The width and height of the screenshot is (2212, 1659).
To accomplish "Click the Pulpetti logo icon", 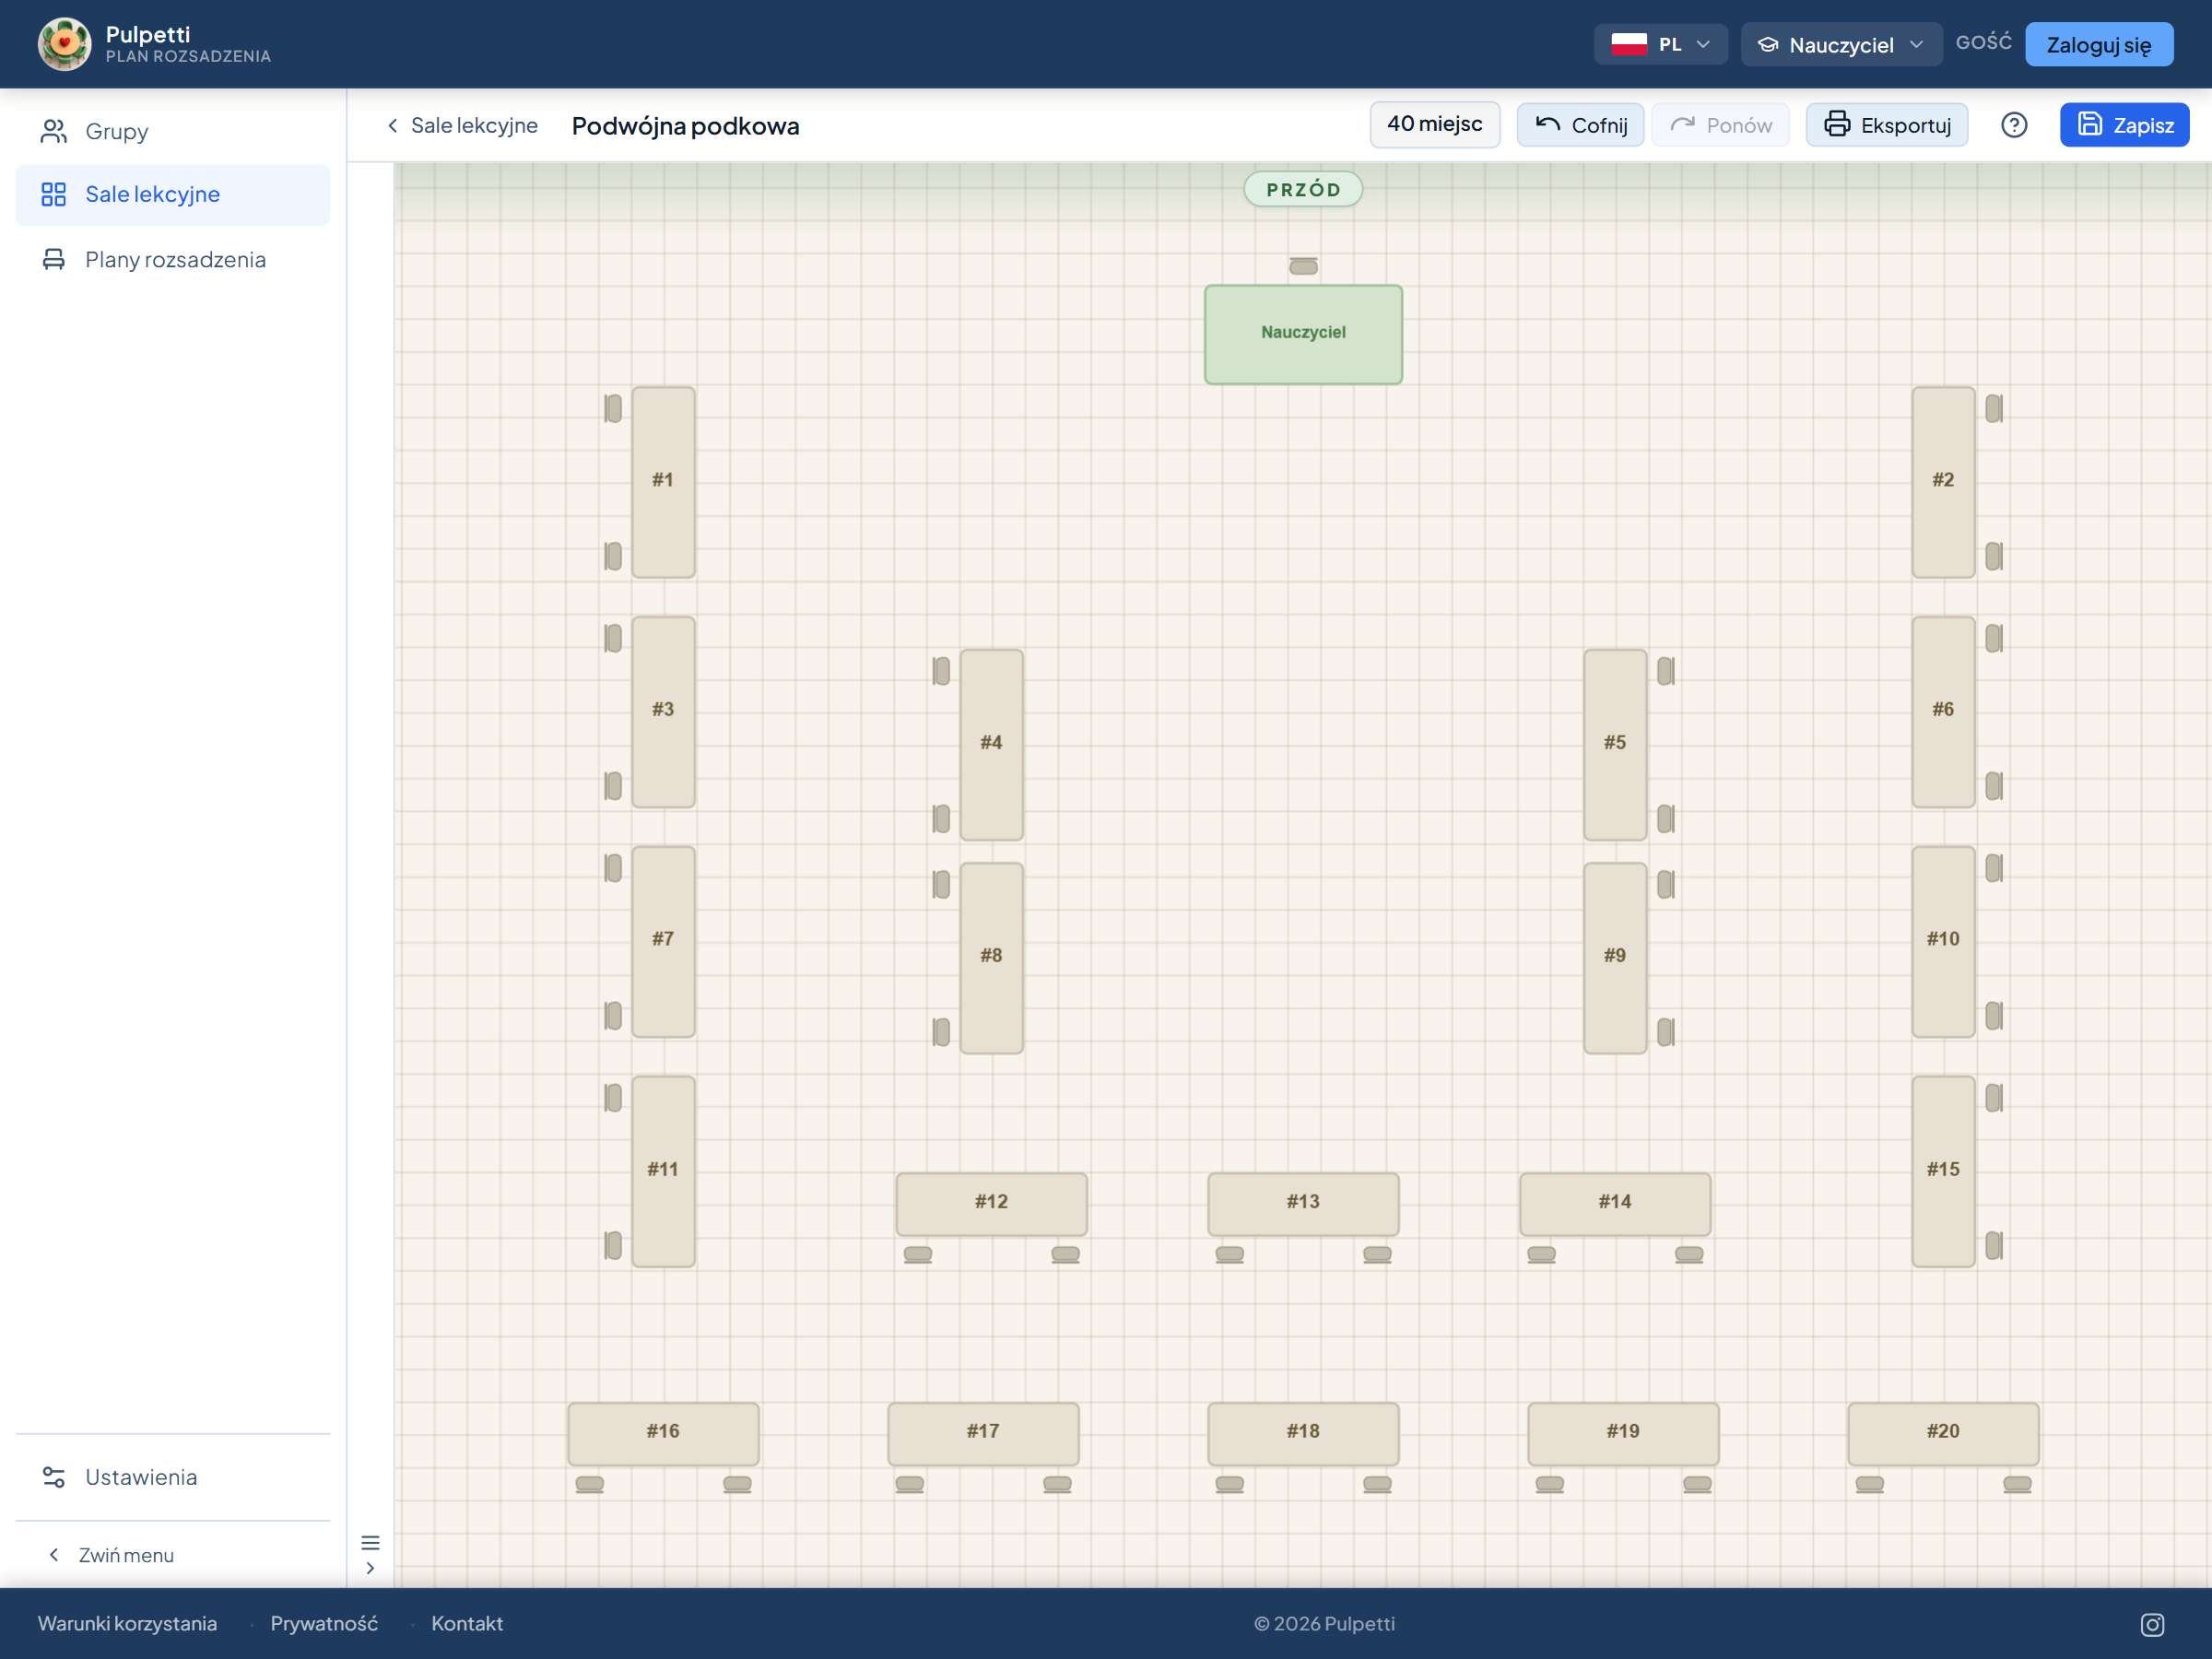I will (x=64, y=44).
